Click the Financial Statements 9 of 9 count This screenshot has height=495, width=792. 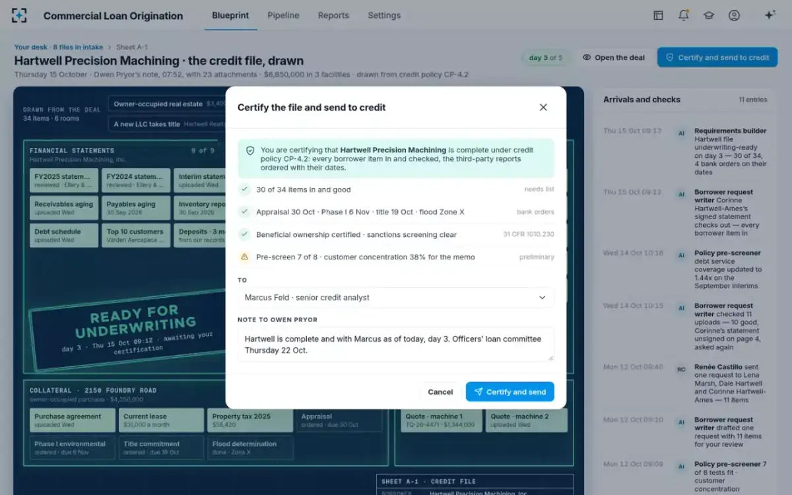(203, 150)
